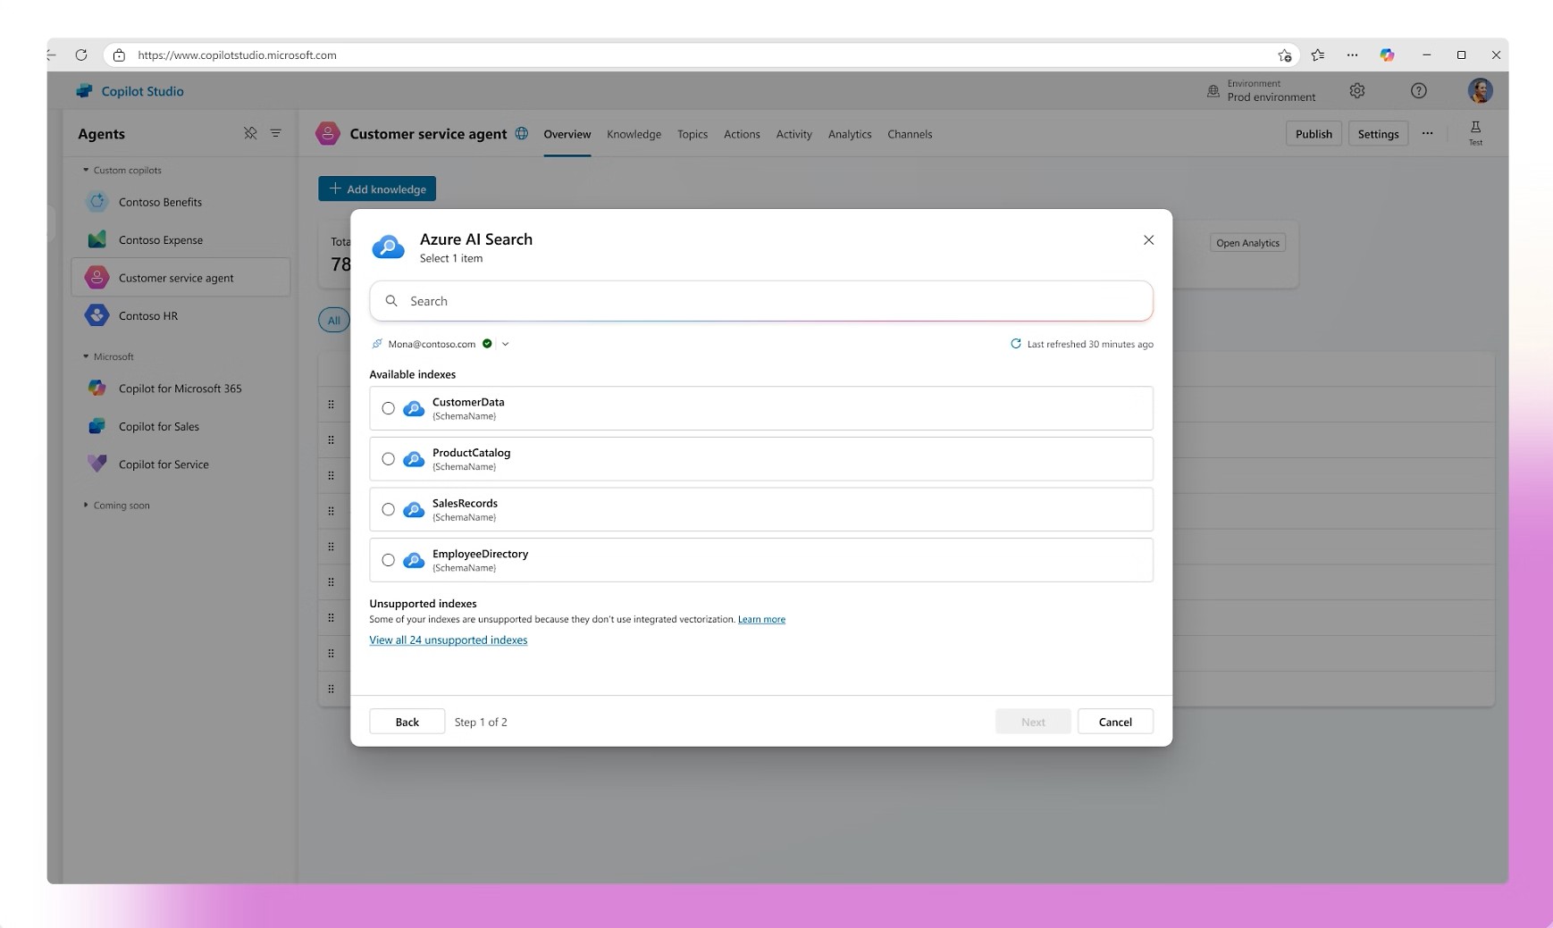The width and height of the screenshot is (1553, 928).
Task: Cancel the Azure AI Search dialog
Action: (1115, 721)
